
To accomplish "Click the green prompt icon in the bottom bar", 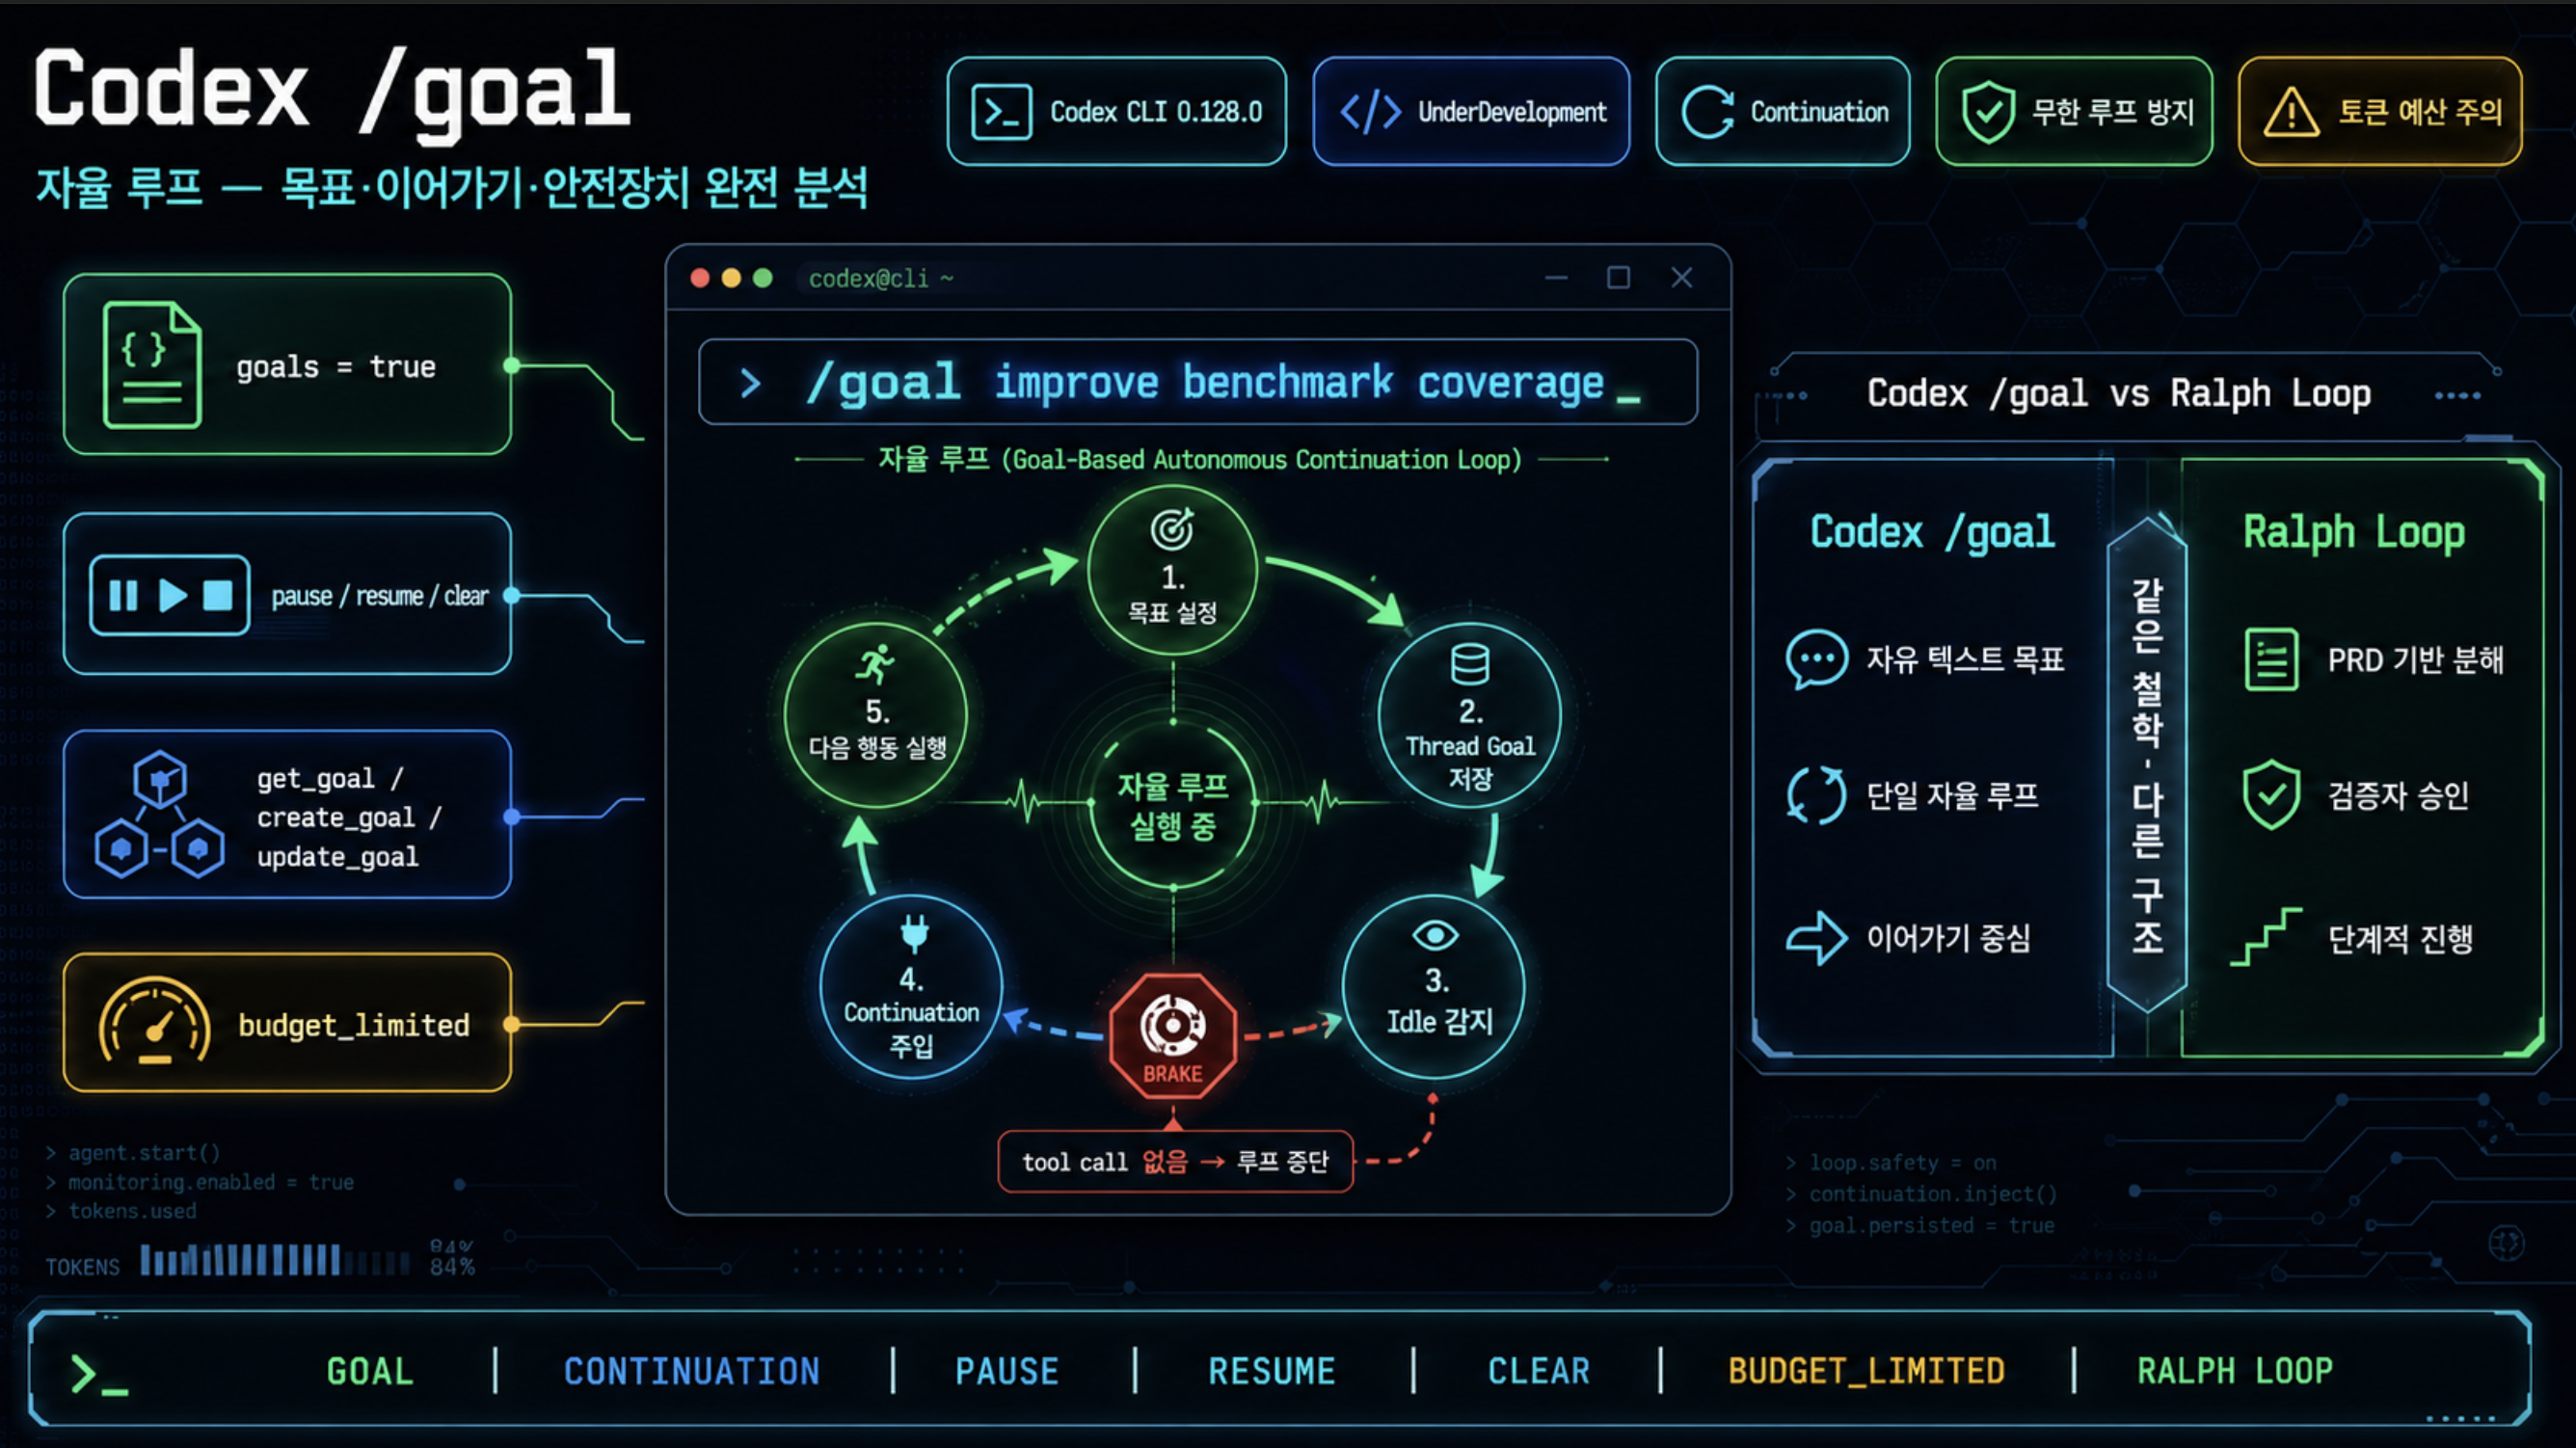I will (x=98, y=1374).
